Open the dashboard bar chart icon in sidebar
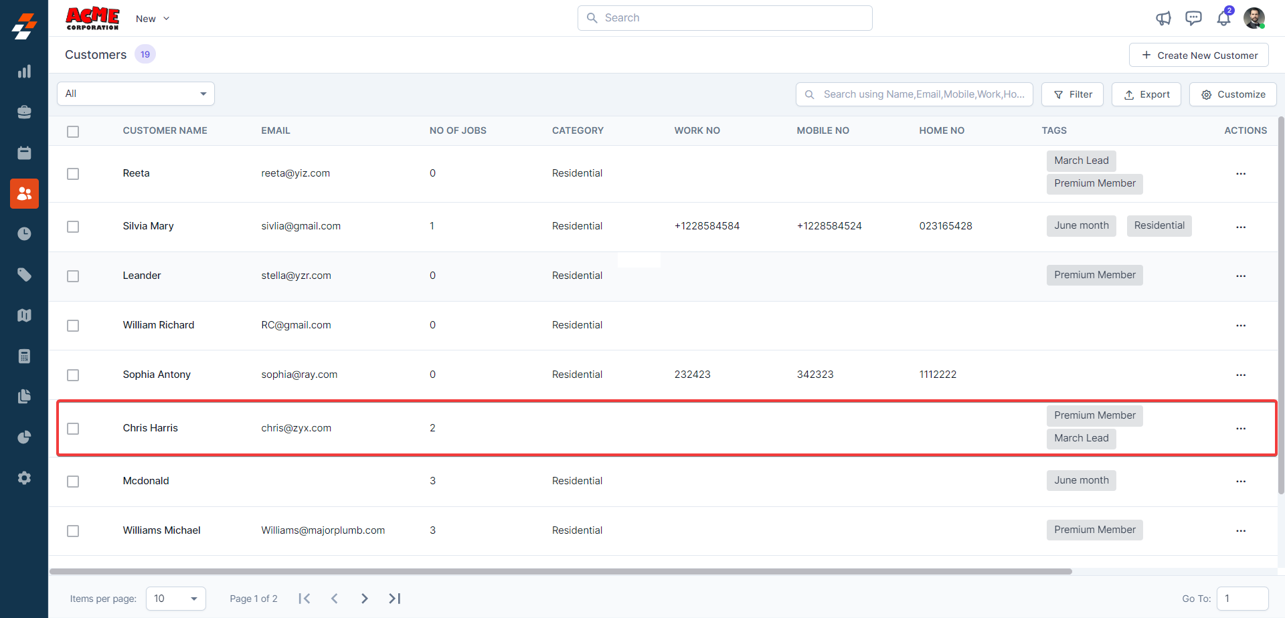Image resolution: width=1285 pixels, height=618 pixels. (x=24, y=72)
